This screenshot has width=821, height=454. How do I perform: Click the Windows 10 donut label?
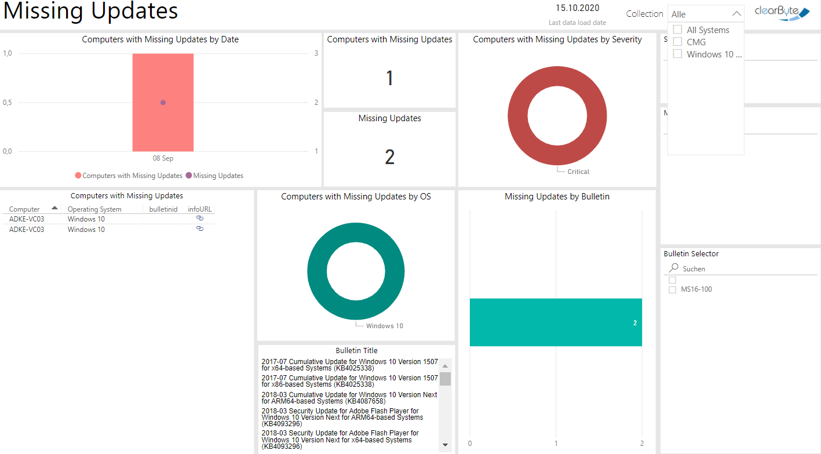pos(384,326)
